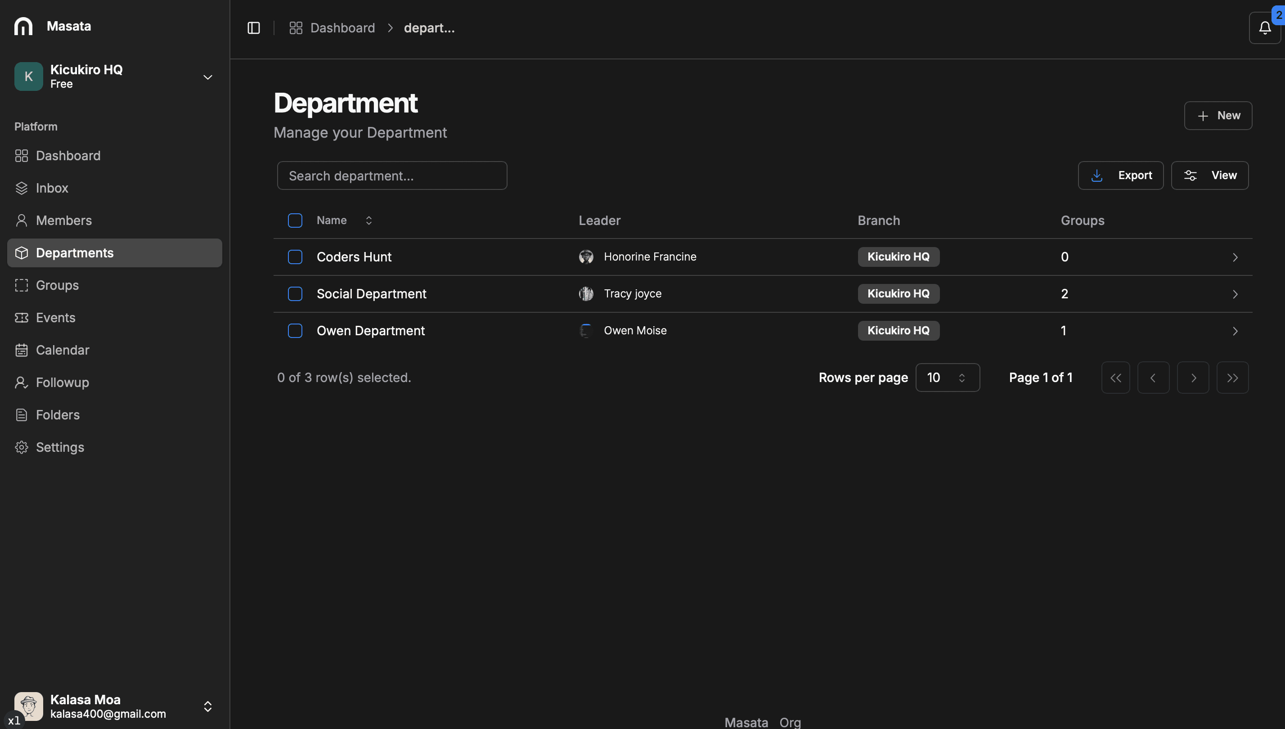Open the rows per page dropdown

click(947, 378)
